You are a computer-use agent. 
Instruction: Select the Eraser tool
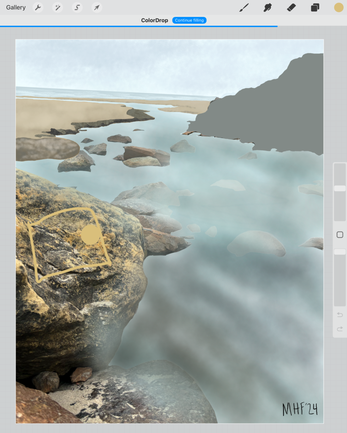click(x=291, y=7)
